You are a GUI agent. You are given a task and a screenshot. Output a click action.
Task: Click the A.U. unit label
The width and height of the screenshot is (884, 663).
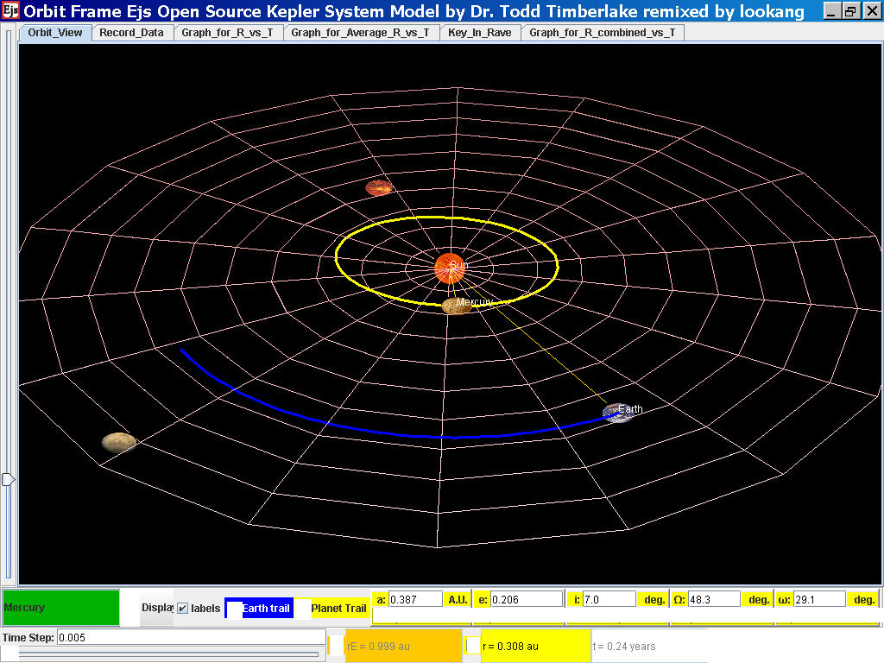(x=458, y=599)
